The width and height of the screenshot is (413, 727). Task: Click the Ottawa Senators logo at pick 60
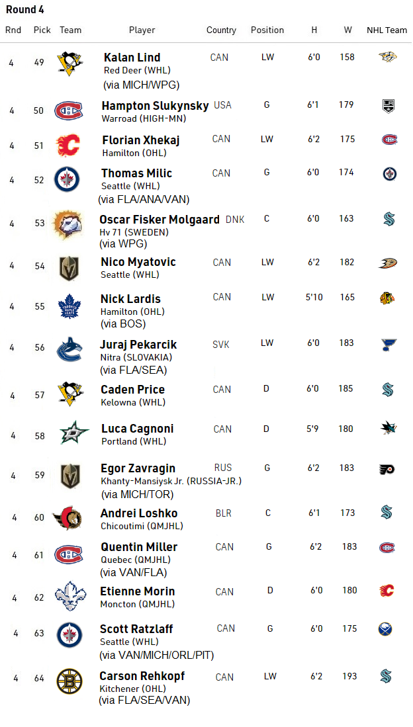click(x=69, y=518)
